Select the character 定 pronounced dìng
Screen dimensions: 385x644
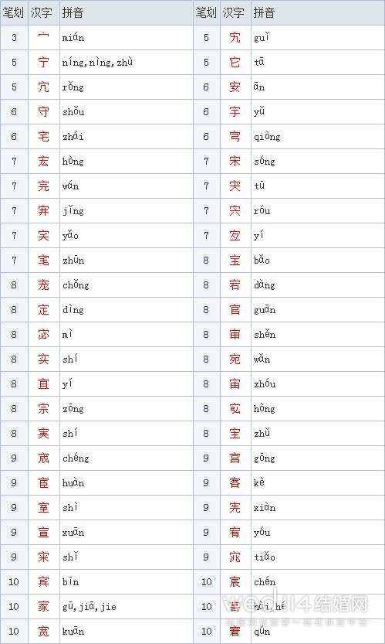[x=43, y=310]
